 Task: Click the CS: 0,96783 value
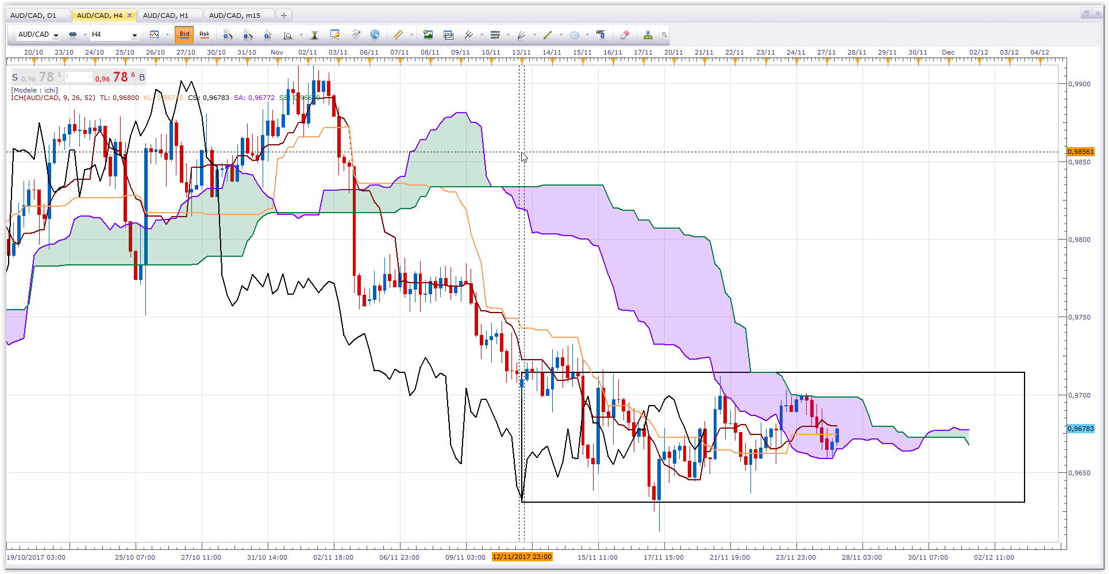coord(209,98)
